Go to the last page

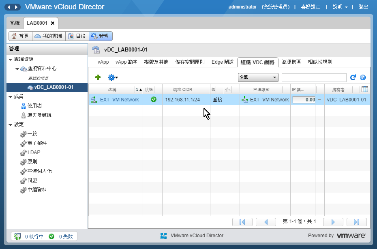tap(357, 222)
